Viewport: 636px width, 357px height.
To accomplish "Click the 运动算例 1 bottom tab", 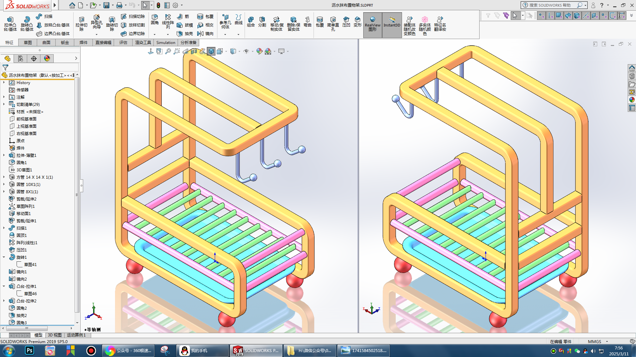I will (x=76, y=335).
